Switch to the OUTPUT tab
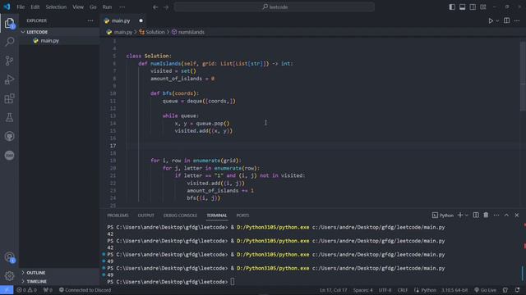Screen dimensions: 526x295 (146, 216)
